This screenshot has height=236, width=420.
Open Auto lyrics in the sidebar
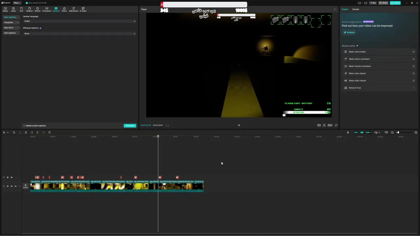(x=11, y=28)
